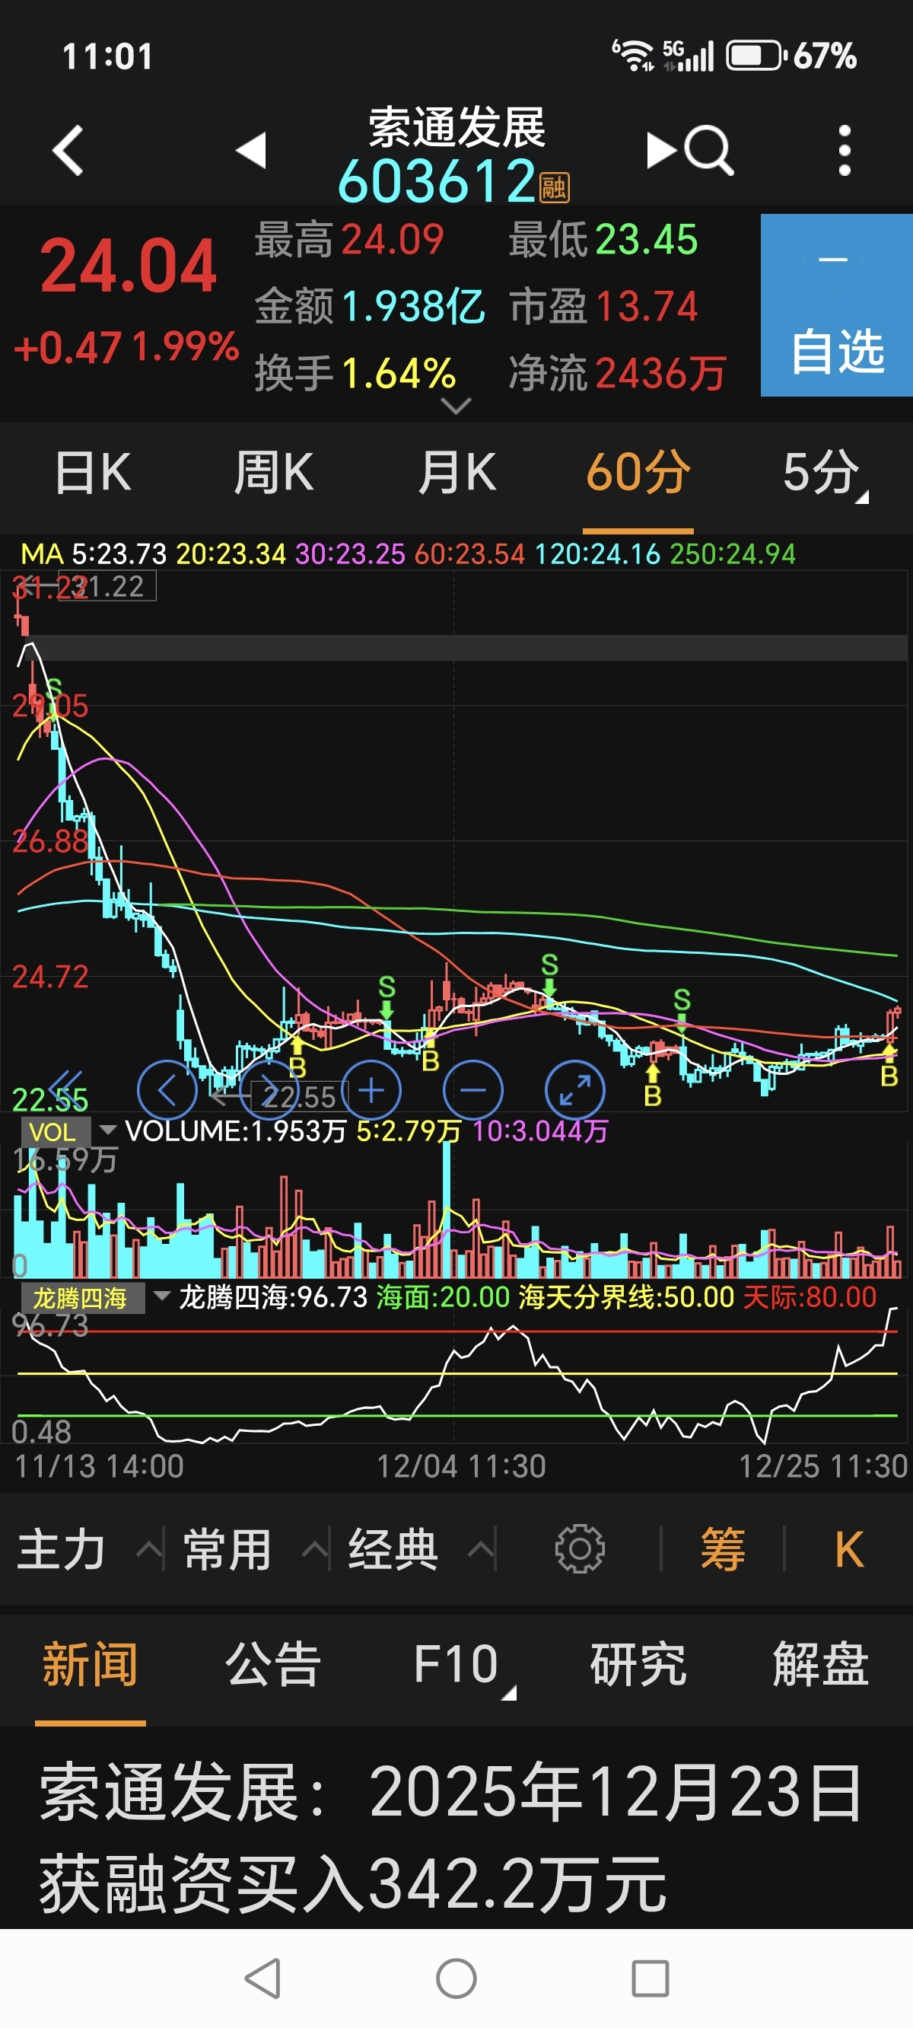Toggle the 筹 chip distribution view
Screen dimensions: 913x2028
tap(723, 1548)
